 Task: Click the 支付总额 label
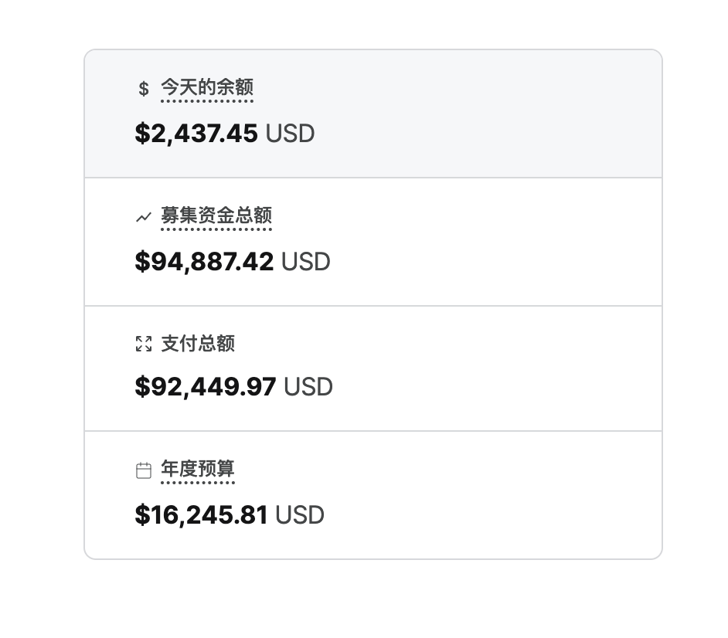(x=197, y=344)
